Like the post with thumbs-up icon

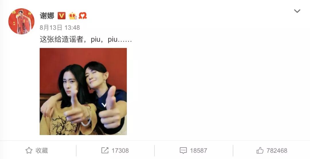(x=260, y=150)
